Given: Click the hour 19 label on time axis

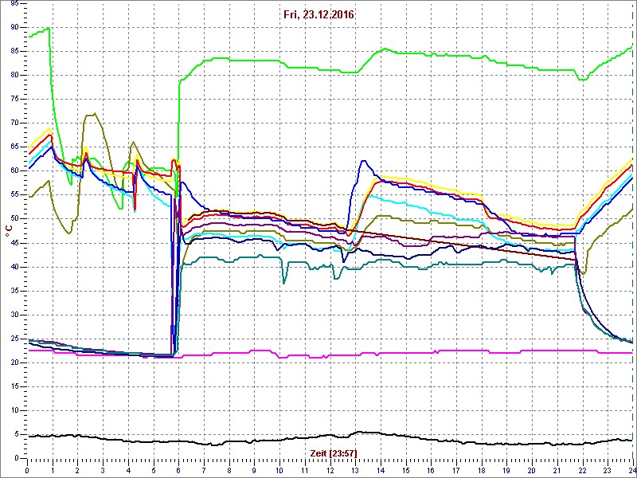Looking at the screenshot, I should click(506, 470).
